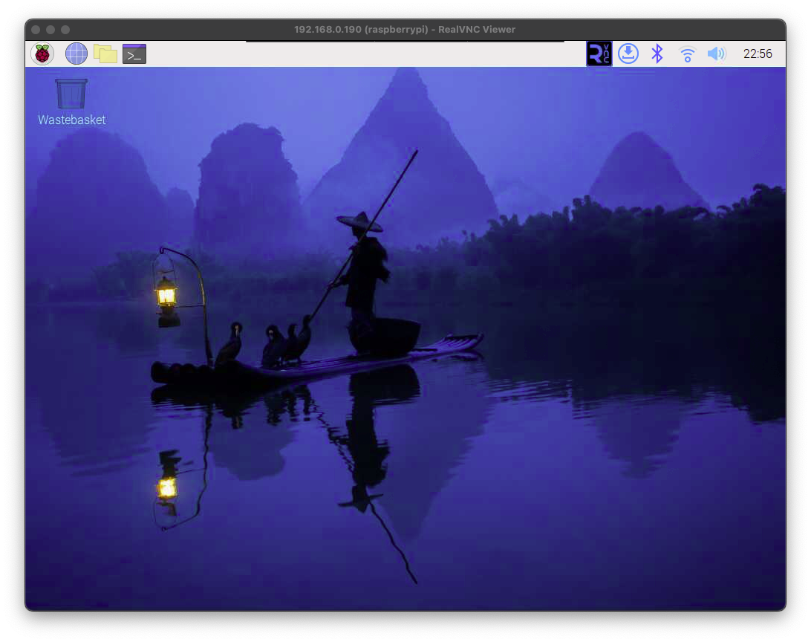811x642 pixels.
Task: Minimize the RealVNC Viewer window
Action: [51, 30]
